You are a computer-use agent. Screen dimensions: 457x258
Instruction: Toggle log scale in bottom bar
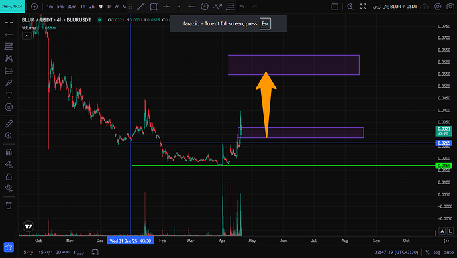tap(437, 253)
